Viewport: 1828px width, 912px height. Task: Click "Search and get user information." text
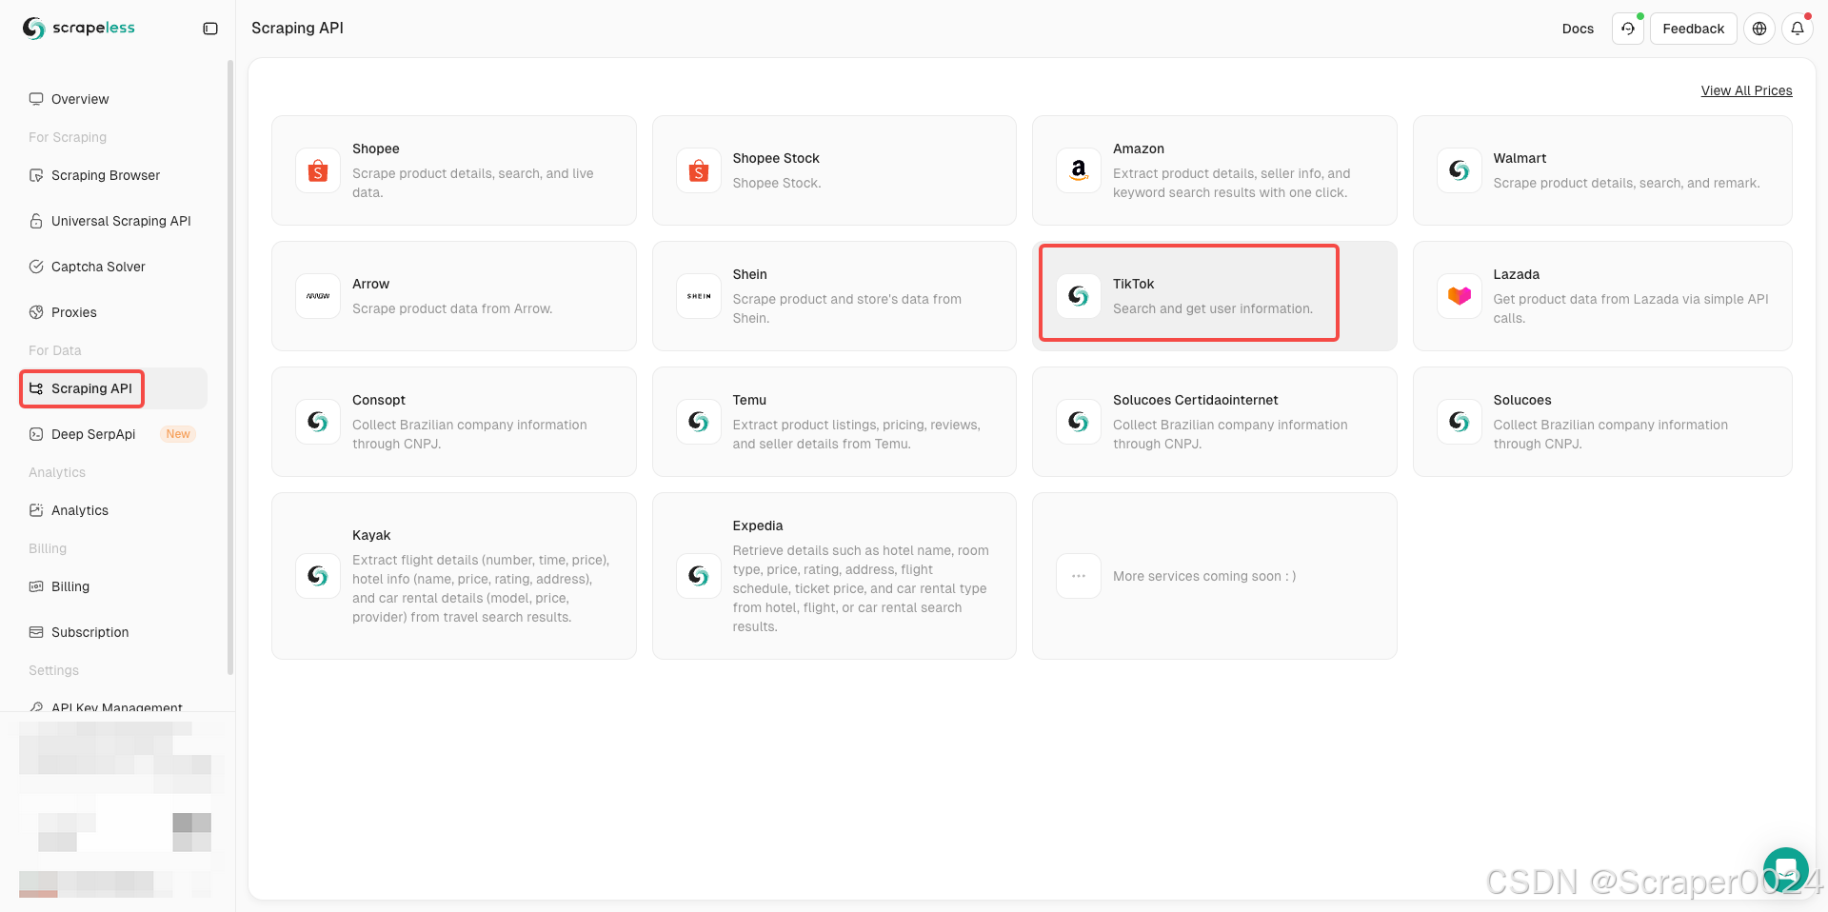[1213, 308]
